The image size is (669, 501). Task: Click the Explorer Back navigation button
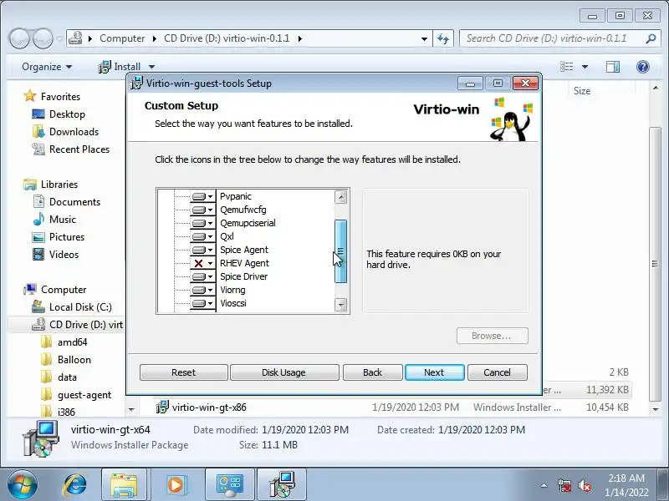19,38
